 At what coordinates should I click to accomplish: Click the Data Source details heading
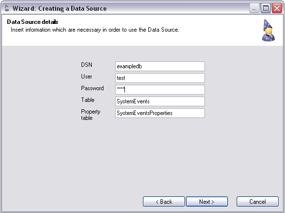click(x=33, y=22)
